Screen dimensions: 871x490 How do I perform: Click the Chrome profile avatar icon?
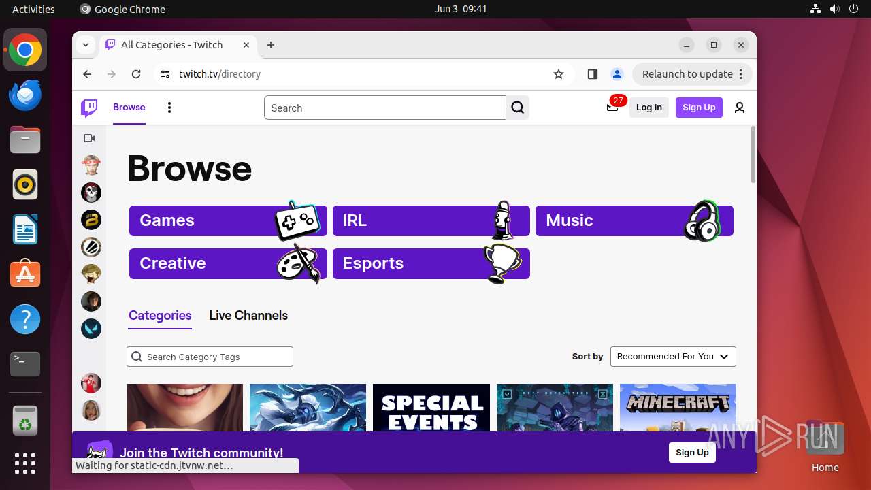[x=617, y=74]
